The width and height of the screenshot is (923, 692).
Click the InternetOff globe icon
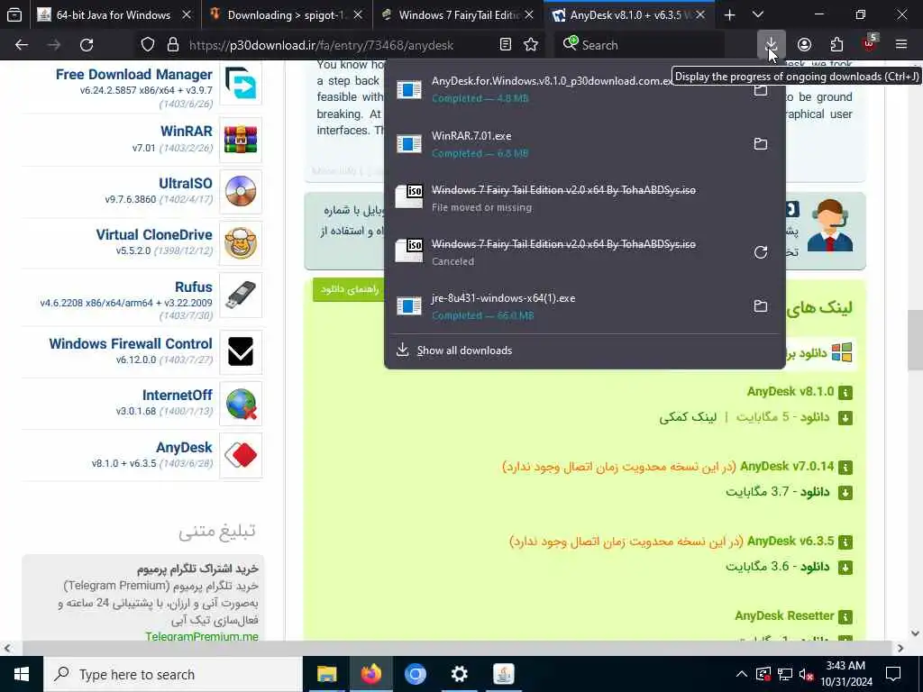pyautogui.click(x=241, y=404)
